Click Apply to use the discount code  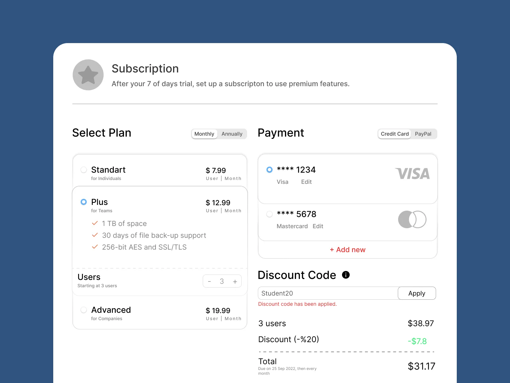coord(417,293)
